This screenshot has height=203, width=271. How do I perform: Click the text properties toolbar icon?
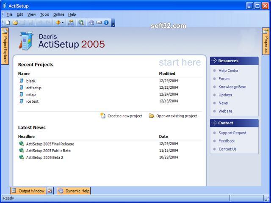click(71, 22)
